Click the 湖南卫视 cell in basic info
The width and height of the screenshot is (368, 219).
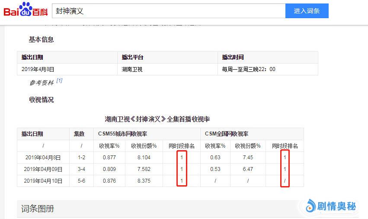coord(132,69)
